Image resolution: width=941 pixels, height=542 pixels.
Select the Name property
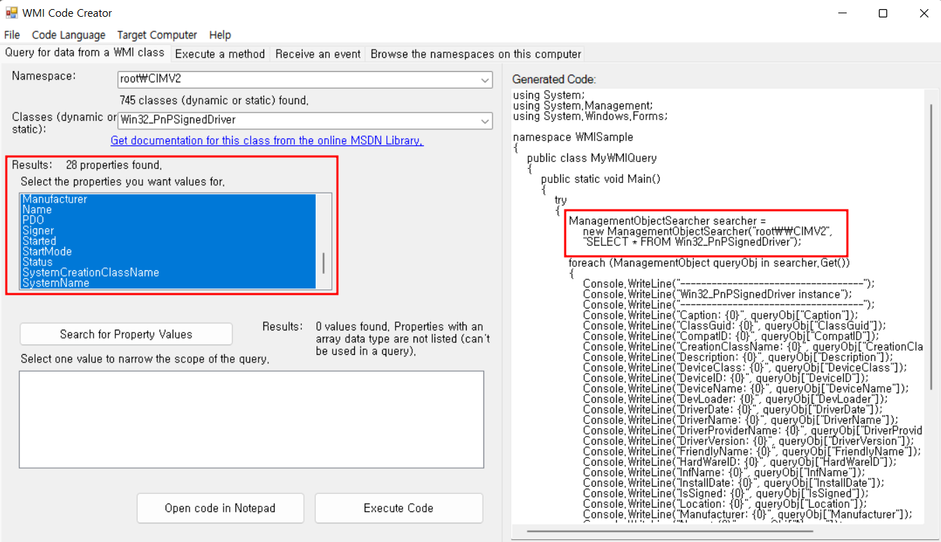168,210
